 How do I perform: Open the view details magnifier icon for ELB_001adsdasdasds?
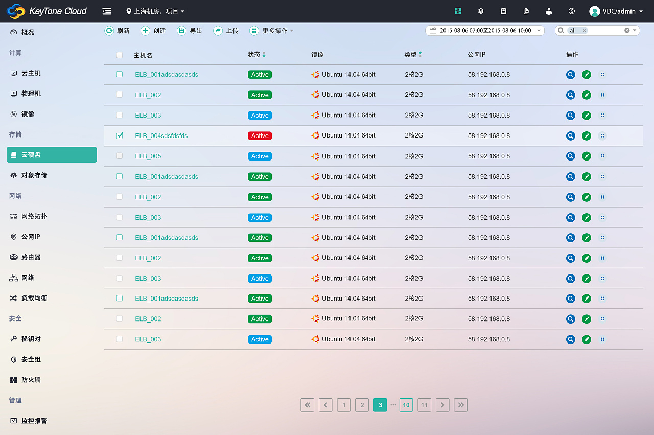pyautogui.click(x=570, y=74)
